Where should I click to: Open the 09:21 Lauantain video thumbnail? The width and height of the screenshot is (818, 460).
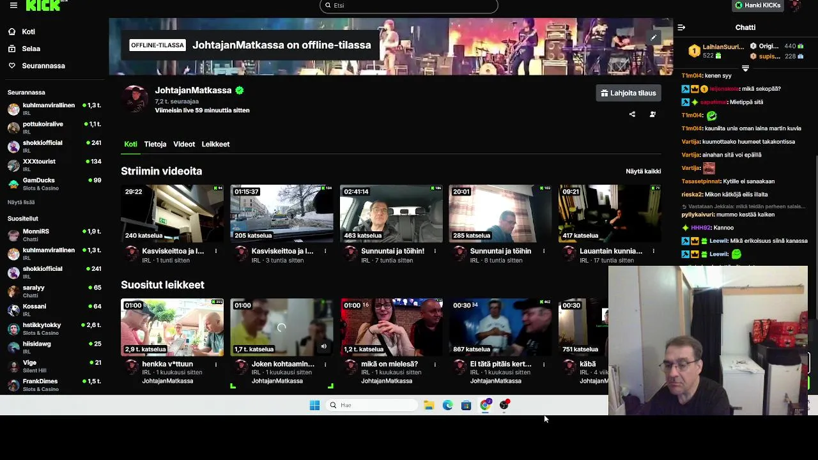pos(610,213)
